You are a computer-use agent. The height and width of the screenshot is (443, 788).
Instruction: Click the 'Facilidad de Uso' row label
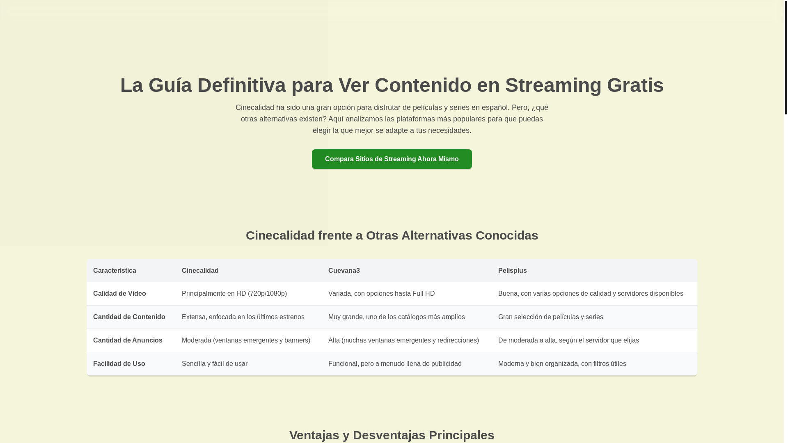point(131,364)
